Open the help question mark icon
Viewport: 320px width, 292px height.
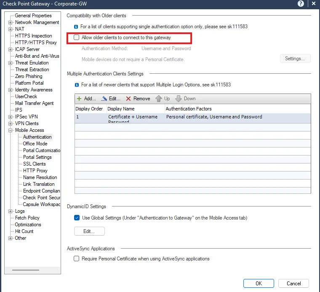(301, 4)
